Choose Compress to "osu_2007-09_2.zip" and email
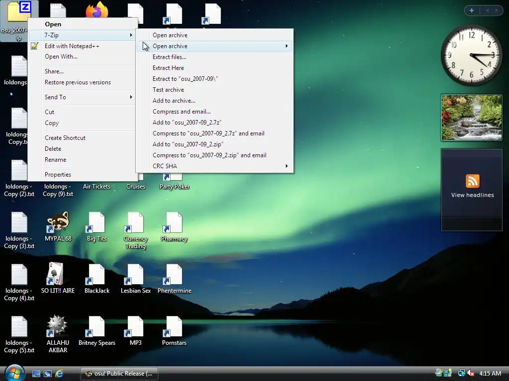The width and height of the screenshot is (509, 381). pos(214,155)
